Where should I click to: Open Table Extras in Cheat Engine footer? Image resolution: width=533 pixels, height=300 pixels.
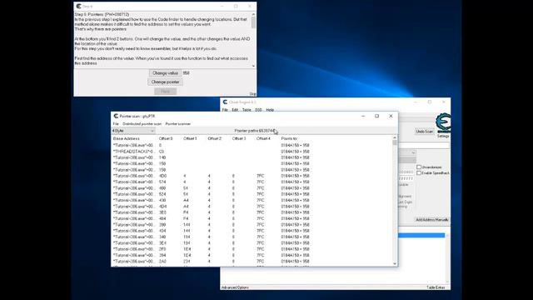coord(436,287)
